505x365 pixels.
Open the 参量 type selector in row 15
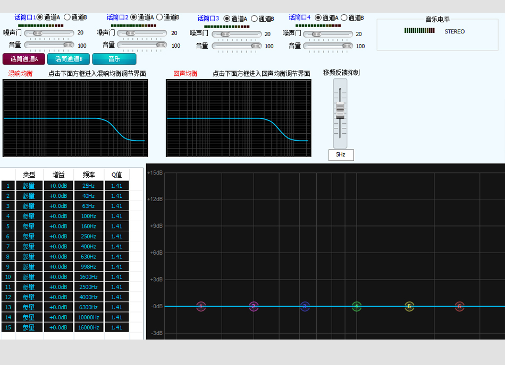click(29, 327)
